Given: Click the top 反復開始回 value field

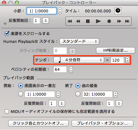Looking at the screenshot, I should 37,21.
